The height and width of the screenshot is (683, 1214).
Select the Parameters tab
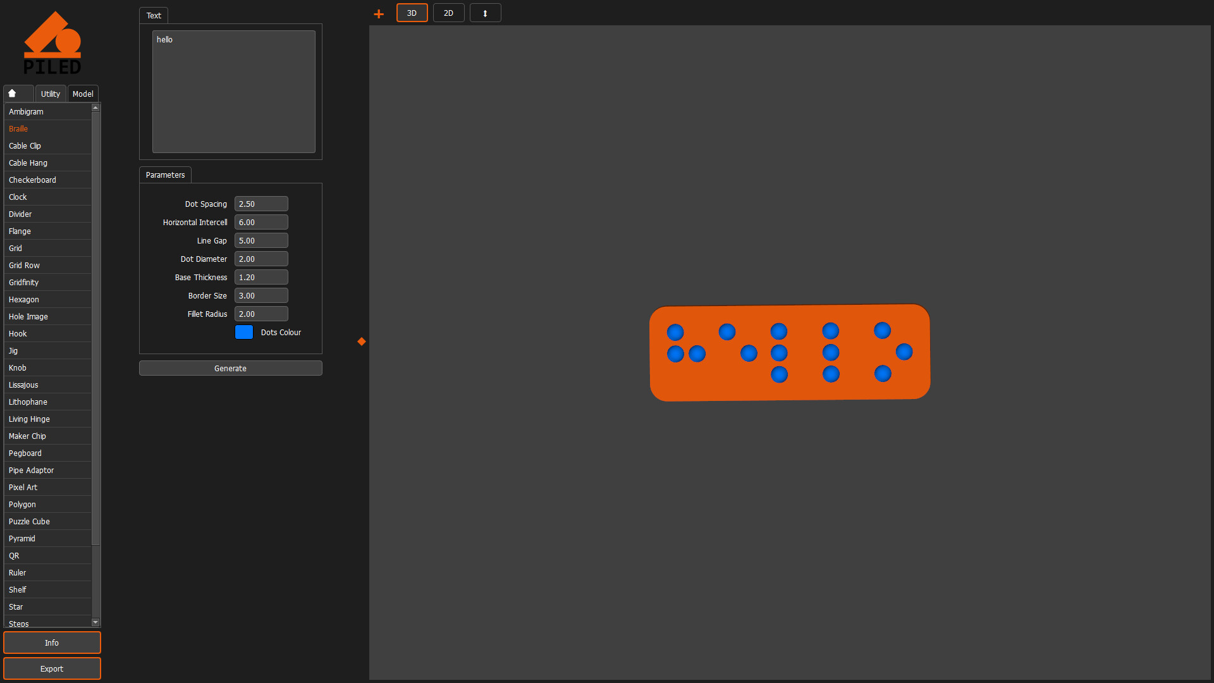pyautogui.click(x=165, y=175)
